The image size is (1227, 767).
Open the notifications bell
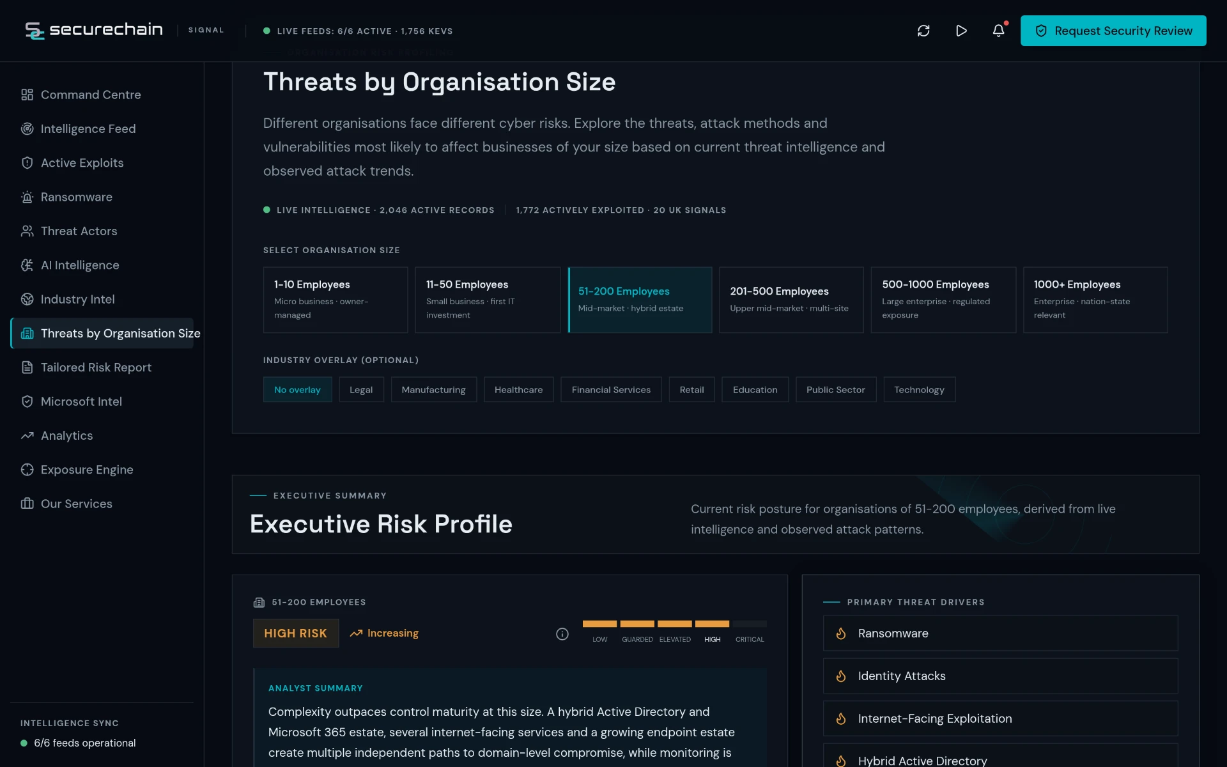998,31
